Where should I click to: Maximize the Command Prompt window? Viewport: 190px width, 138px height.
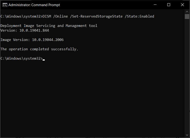pos(169,5)
